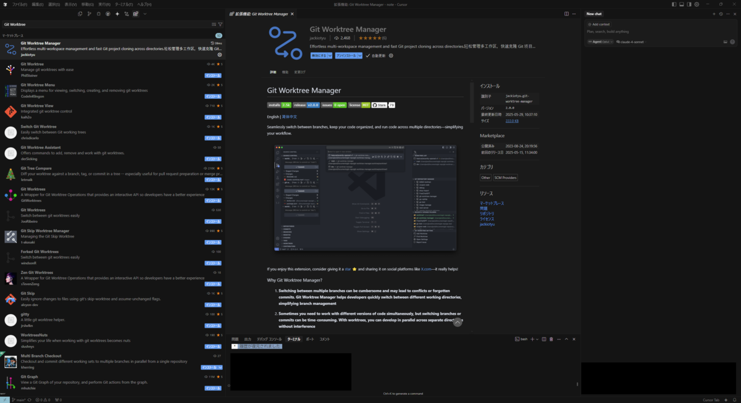The height and width of the screenshot is (403, 741).
Task: Clear extension search results icon
Action: point(214,25)
